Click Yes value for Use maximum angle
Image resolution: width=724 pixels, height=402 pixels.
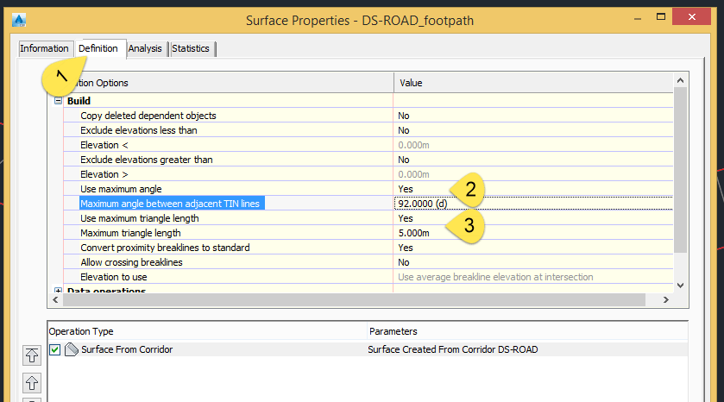(406, 189)
